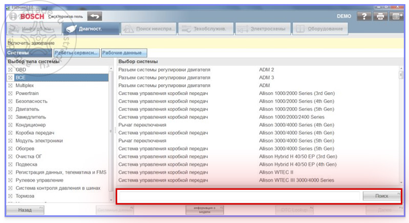
Task: Toggle the Powertrain checkbox
Action: click(x=10, y=93)
